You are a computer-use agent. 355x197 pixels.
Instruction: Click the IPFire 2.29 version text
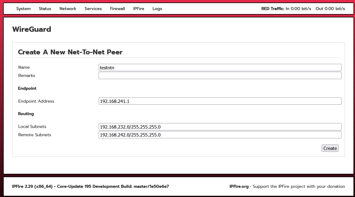(90, 186)
